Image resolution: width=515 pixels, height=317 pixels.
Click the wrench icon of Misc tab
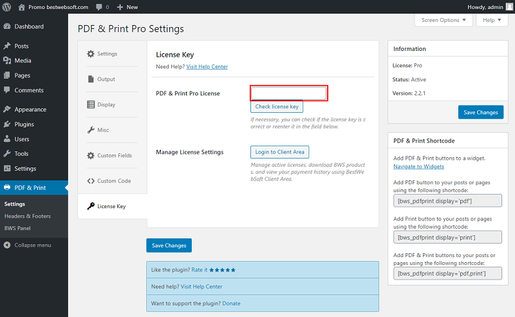pos(91,130)
